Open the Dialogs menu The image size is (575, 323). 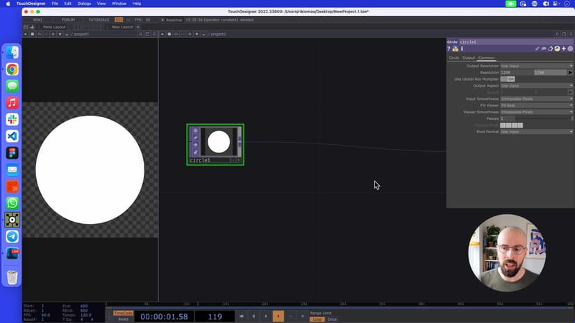84,3
